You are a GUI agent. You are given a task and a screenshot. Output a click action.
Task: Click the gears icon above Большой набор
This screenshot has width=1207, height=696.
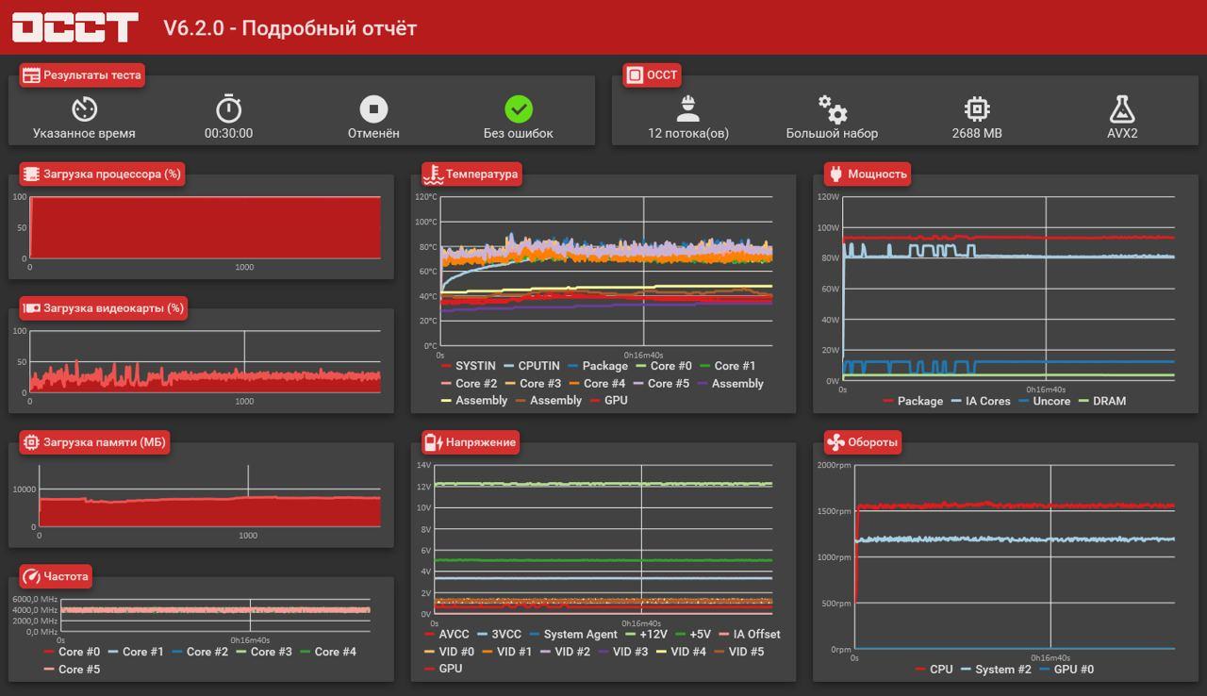tap(833, 108)
